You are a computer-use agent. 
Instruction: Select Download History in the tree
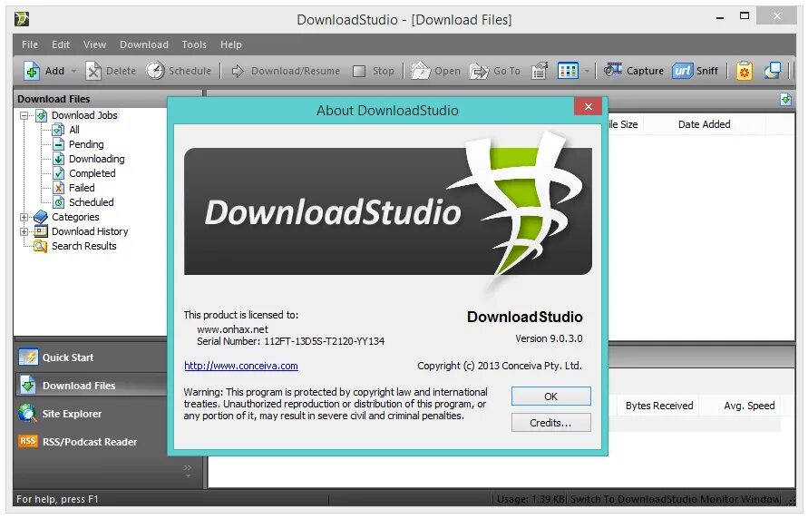point(90,231)
